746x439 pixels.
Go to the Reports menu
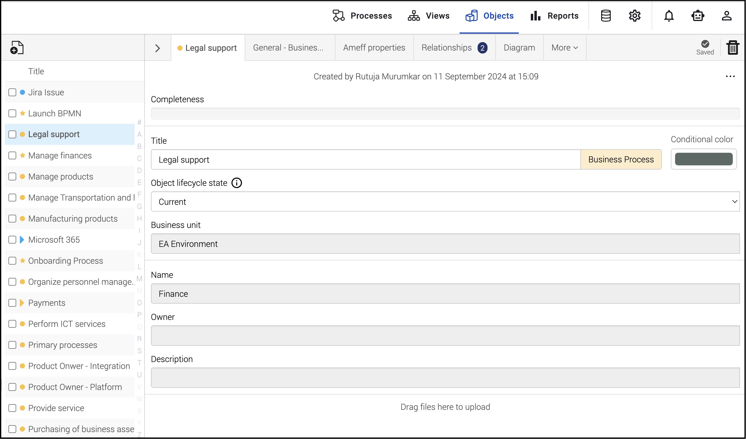(554, 16)
